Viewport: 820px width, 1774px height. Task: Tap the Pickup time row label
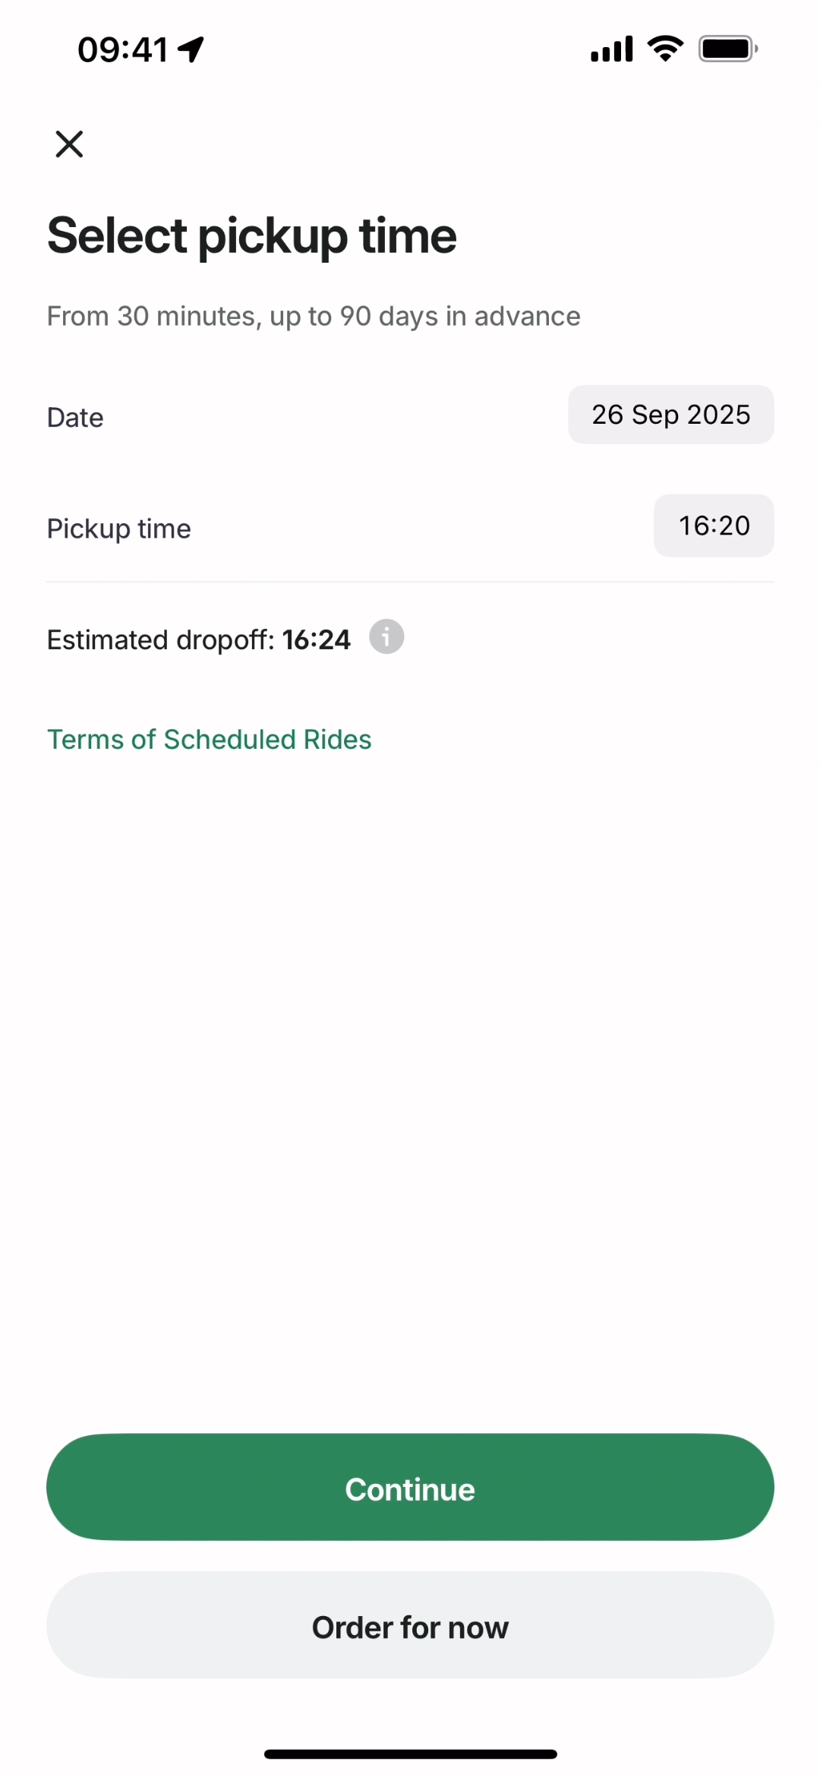[118, 529]
